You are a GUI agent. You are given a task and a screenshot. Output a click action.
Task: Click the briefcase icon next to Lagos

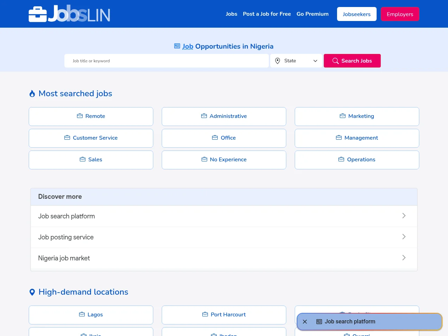[82, 314]
